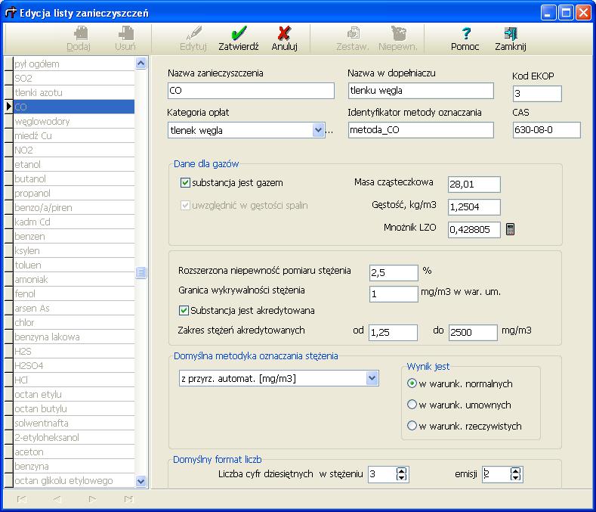Click the Kod EKOP field

[x=537, y=94]
